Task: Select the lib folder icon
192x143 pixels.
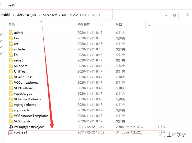Action: pyautogui.click(x=11, y=55)
